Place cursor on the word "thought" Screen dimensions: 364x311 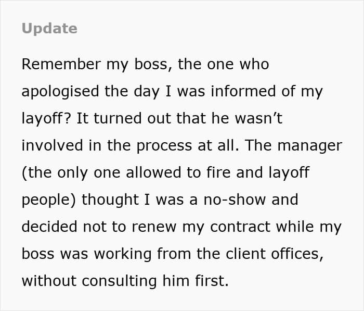[x=110, y=200]
